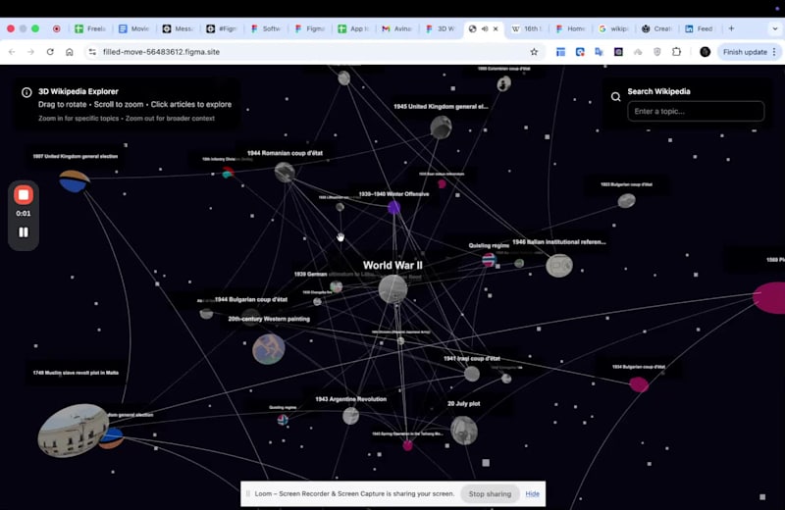The height and width of the screenshot is (510, 785).
Task: Stop the Loom recording with red button
Action: coord(23,195)
